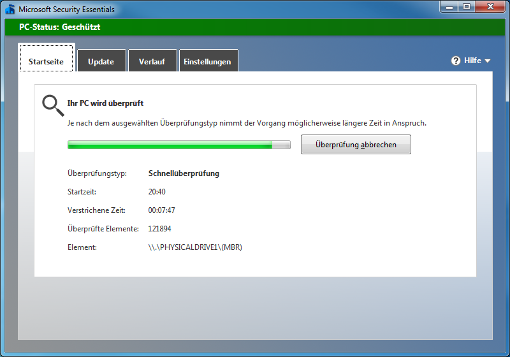The width and height of the screenshot is (510, 357).
Task: Click the element path \\.\PHYSICALDRIVE1\(MBR)
Action: (195, 247)
